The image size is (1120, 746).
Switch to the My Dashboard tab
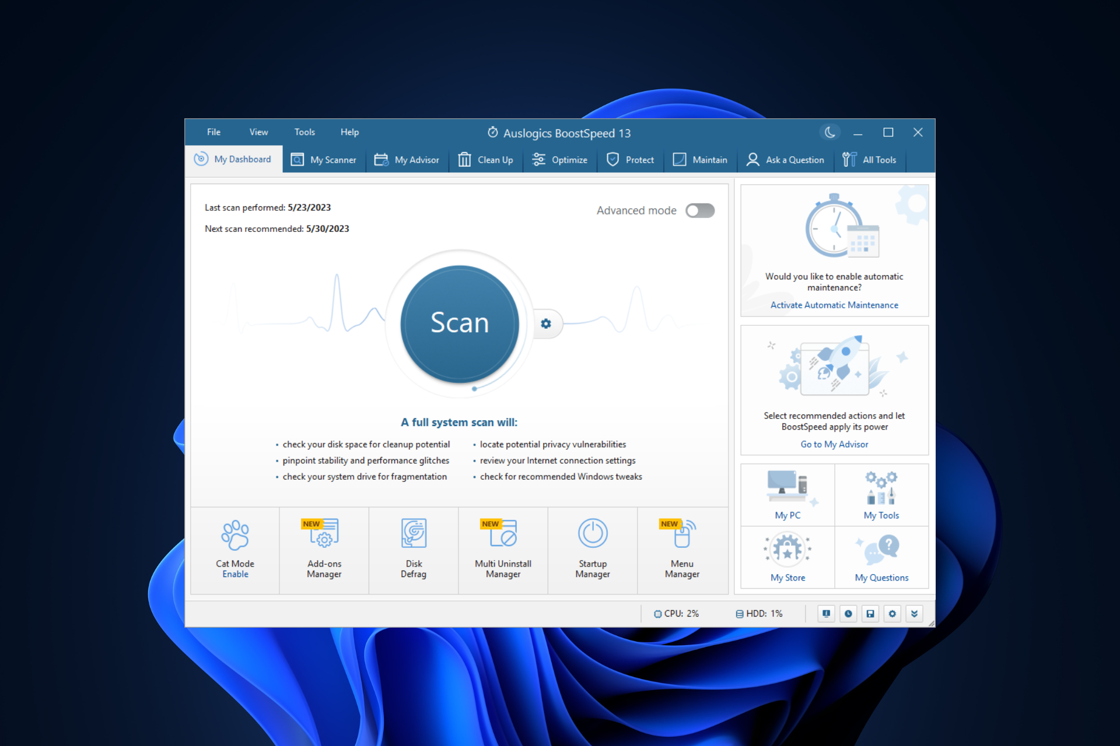234,159
